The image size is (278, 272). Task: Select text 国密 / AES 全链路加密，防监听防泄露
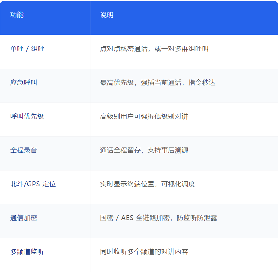pyautogui.click(x=158, y=218)
